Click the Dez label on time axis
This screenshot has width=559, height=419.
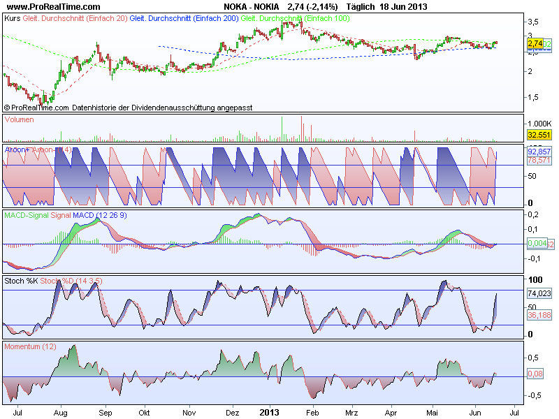233,413
